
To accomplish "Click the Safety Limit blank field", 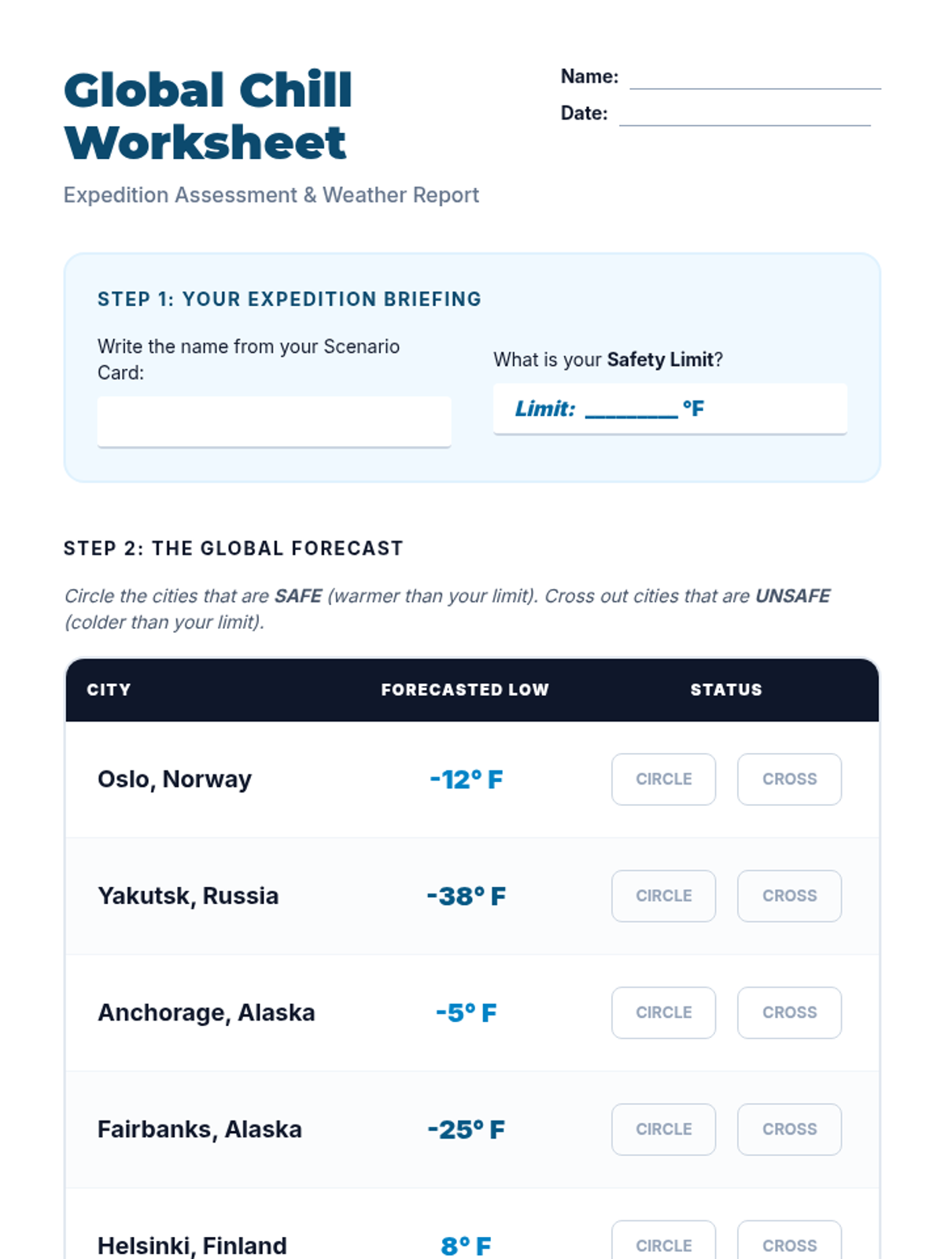I will (631, 409).
